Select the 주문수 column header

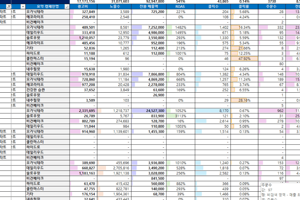(272, 7)
